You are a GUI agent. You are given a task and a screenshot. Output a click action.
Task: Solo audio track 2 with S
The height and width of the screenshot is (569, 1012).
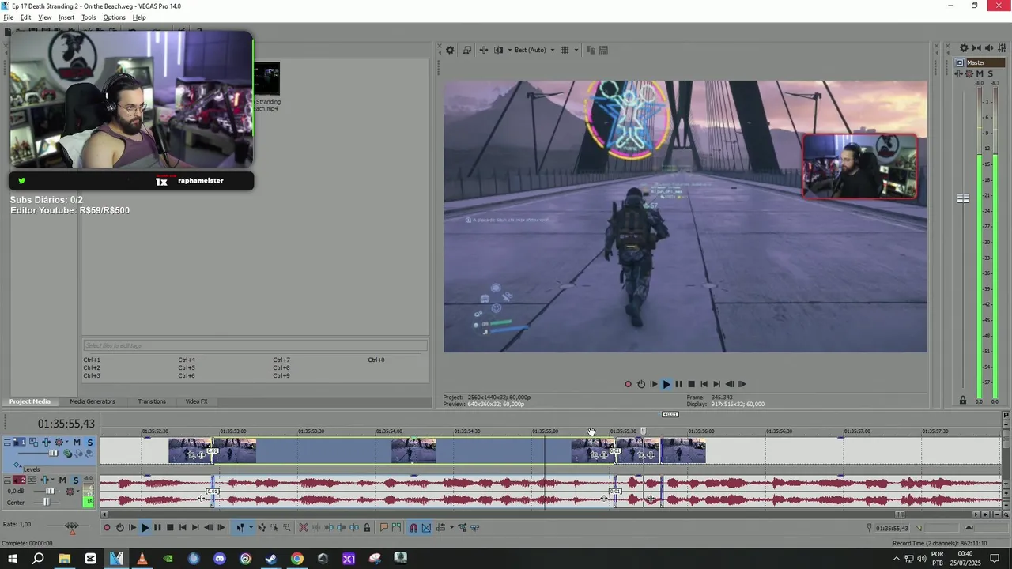pos(76,480)
